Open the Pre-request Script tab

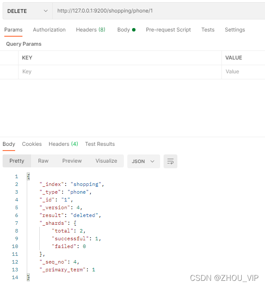[168, 30]
